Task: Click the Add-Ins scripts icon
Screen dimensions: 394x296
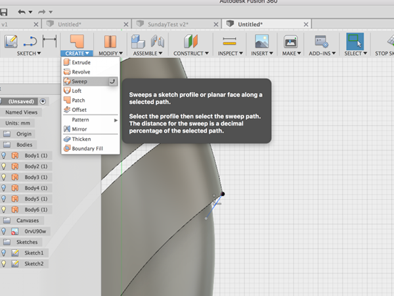Action: coord(322,41)
